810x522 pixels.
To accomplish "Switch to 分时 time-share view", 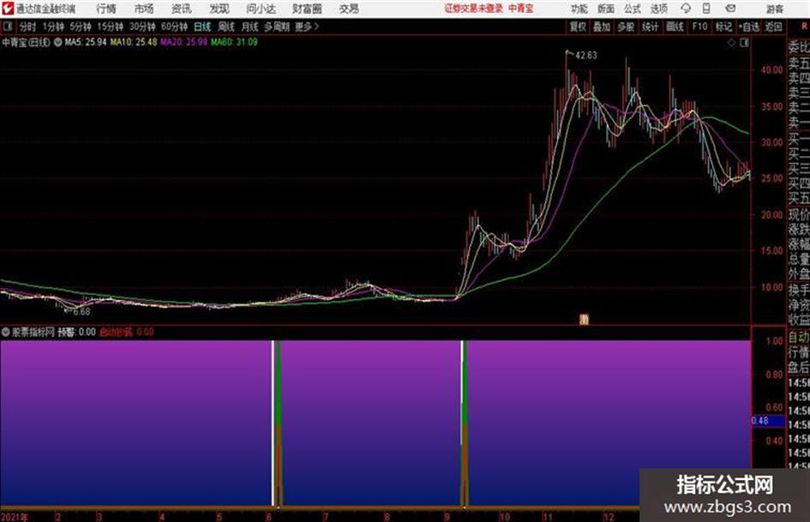I will [x=28, y=27].
